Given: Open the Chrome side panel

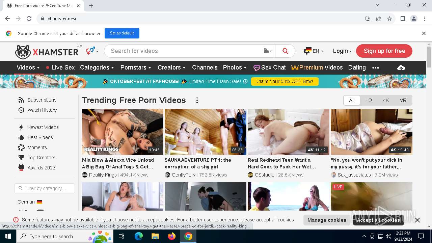Looking at the screenshot, I should coord(403,19).
